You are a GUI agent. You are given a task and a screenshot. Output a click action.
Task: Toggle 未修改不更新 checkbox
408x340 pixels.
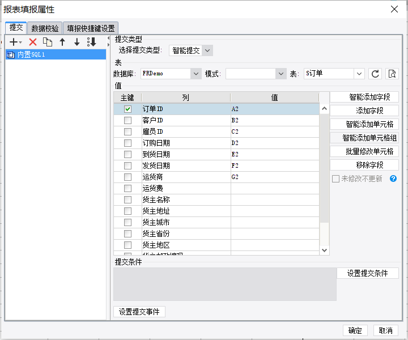(x=335, y=178)
